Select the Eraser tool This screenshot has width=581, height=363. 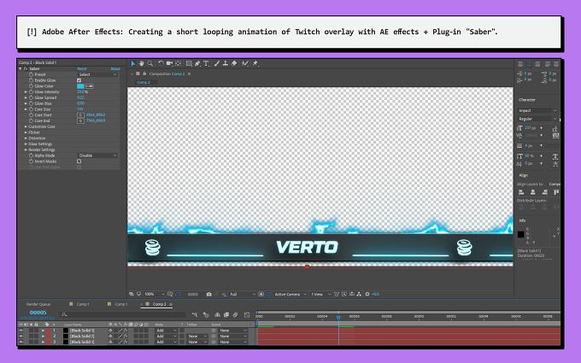pos(234,63)
